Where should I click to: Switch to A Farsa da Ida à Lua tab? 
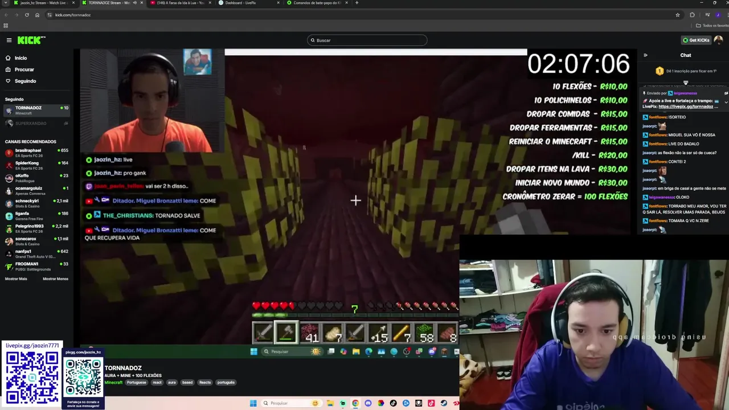[180, 3]
